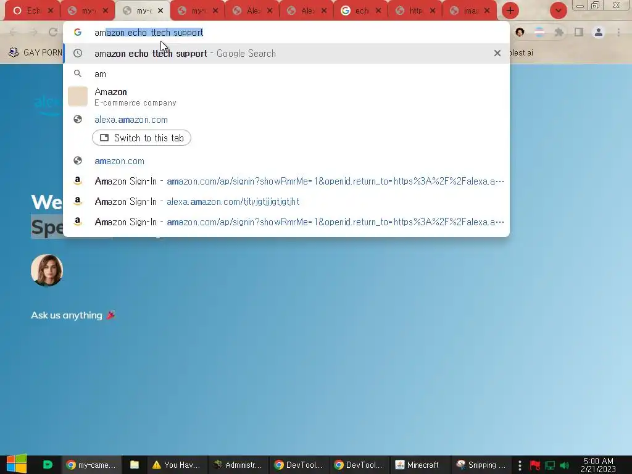
Task: Click the woman's profile photo on the page
Action: click(x=47, y=270)
